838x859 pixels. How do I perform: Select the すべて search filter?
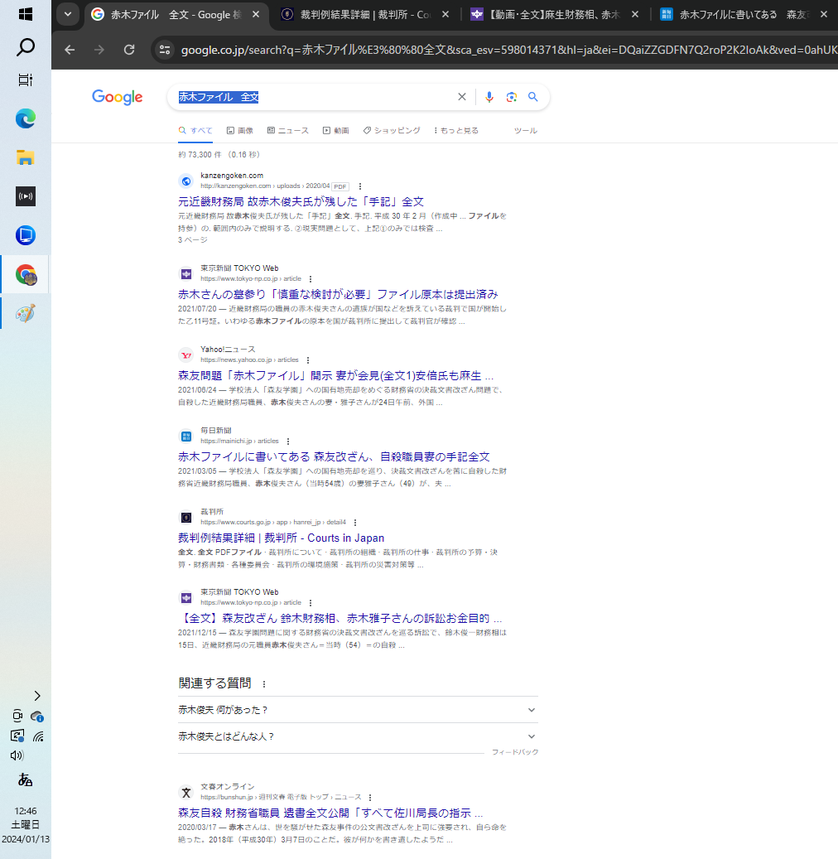[195, 130]
